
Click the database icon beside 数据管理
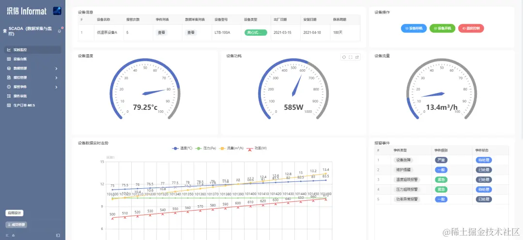tap(9, 68)
